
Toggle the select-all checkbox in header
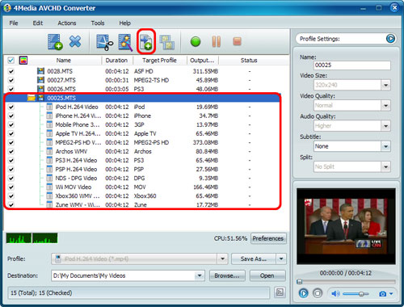click(x=11, y=61)
